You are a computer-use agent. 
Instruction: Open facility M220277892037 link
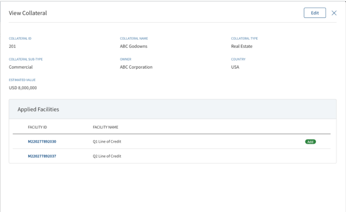42,156
